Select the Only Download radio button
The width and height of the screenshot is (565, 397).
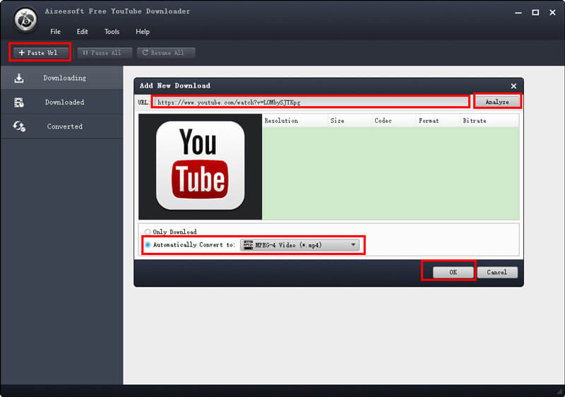(148, 232)
